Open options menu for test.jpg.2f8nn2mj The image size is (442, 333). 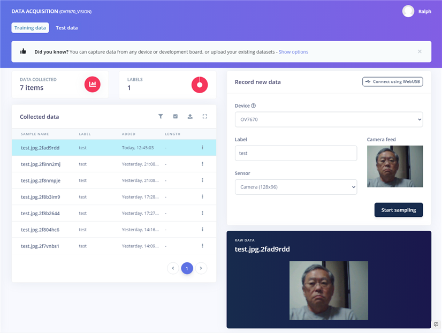pos(202,164)
